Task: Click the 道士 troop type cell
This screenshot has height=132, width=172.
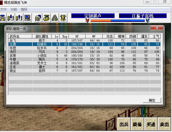Action: (x=42, y=67)
